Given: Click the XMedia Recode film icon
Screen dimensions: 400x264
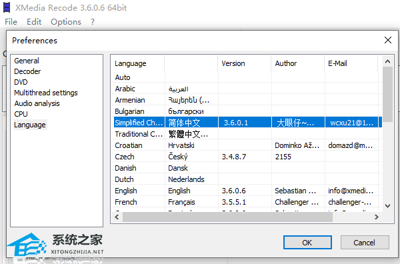Looking at the screenshot, I should pyautogui.click(x=7, y=7).
